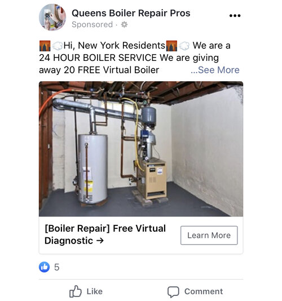Open the three-dot post options menu
The height and width of the screenshot is (301, 282).
tap(235, 16)
